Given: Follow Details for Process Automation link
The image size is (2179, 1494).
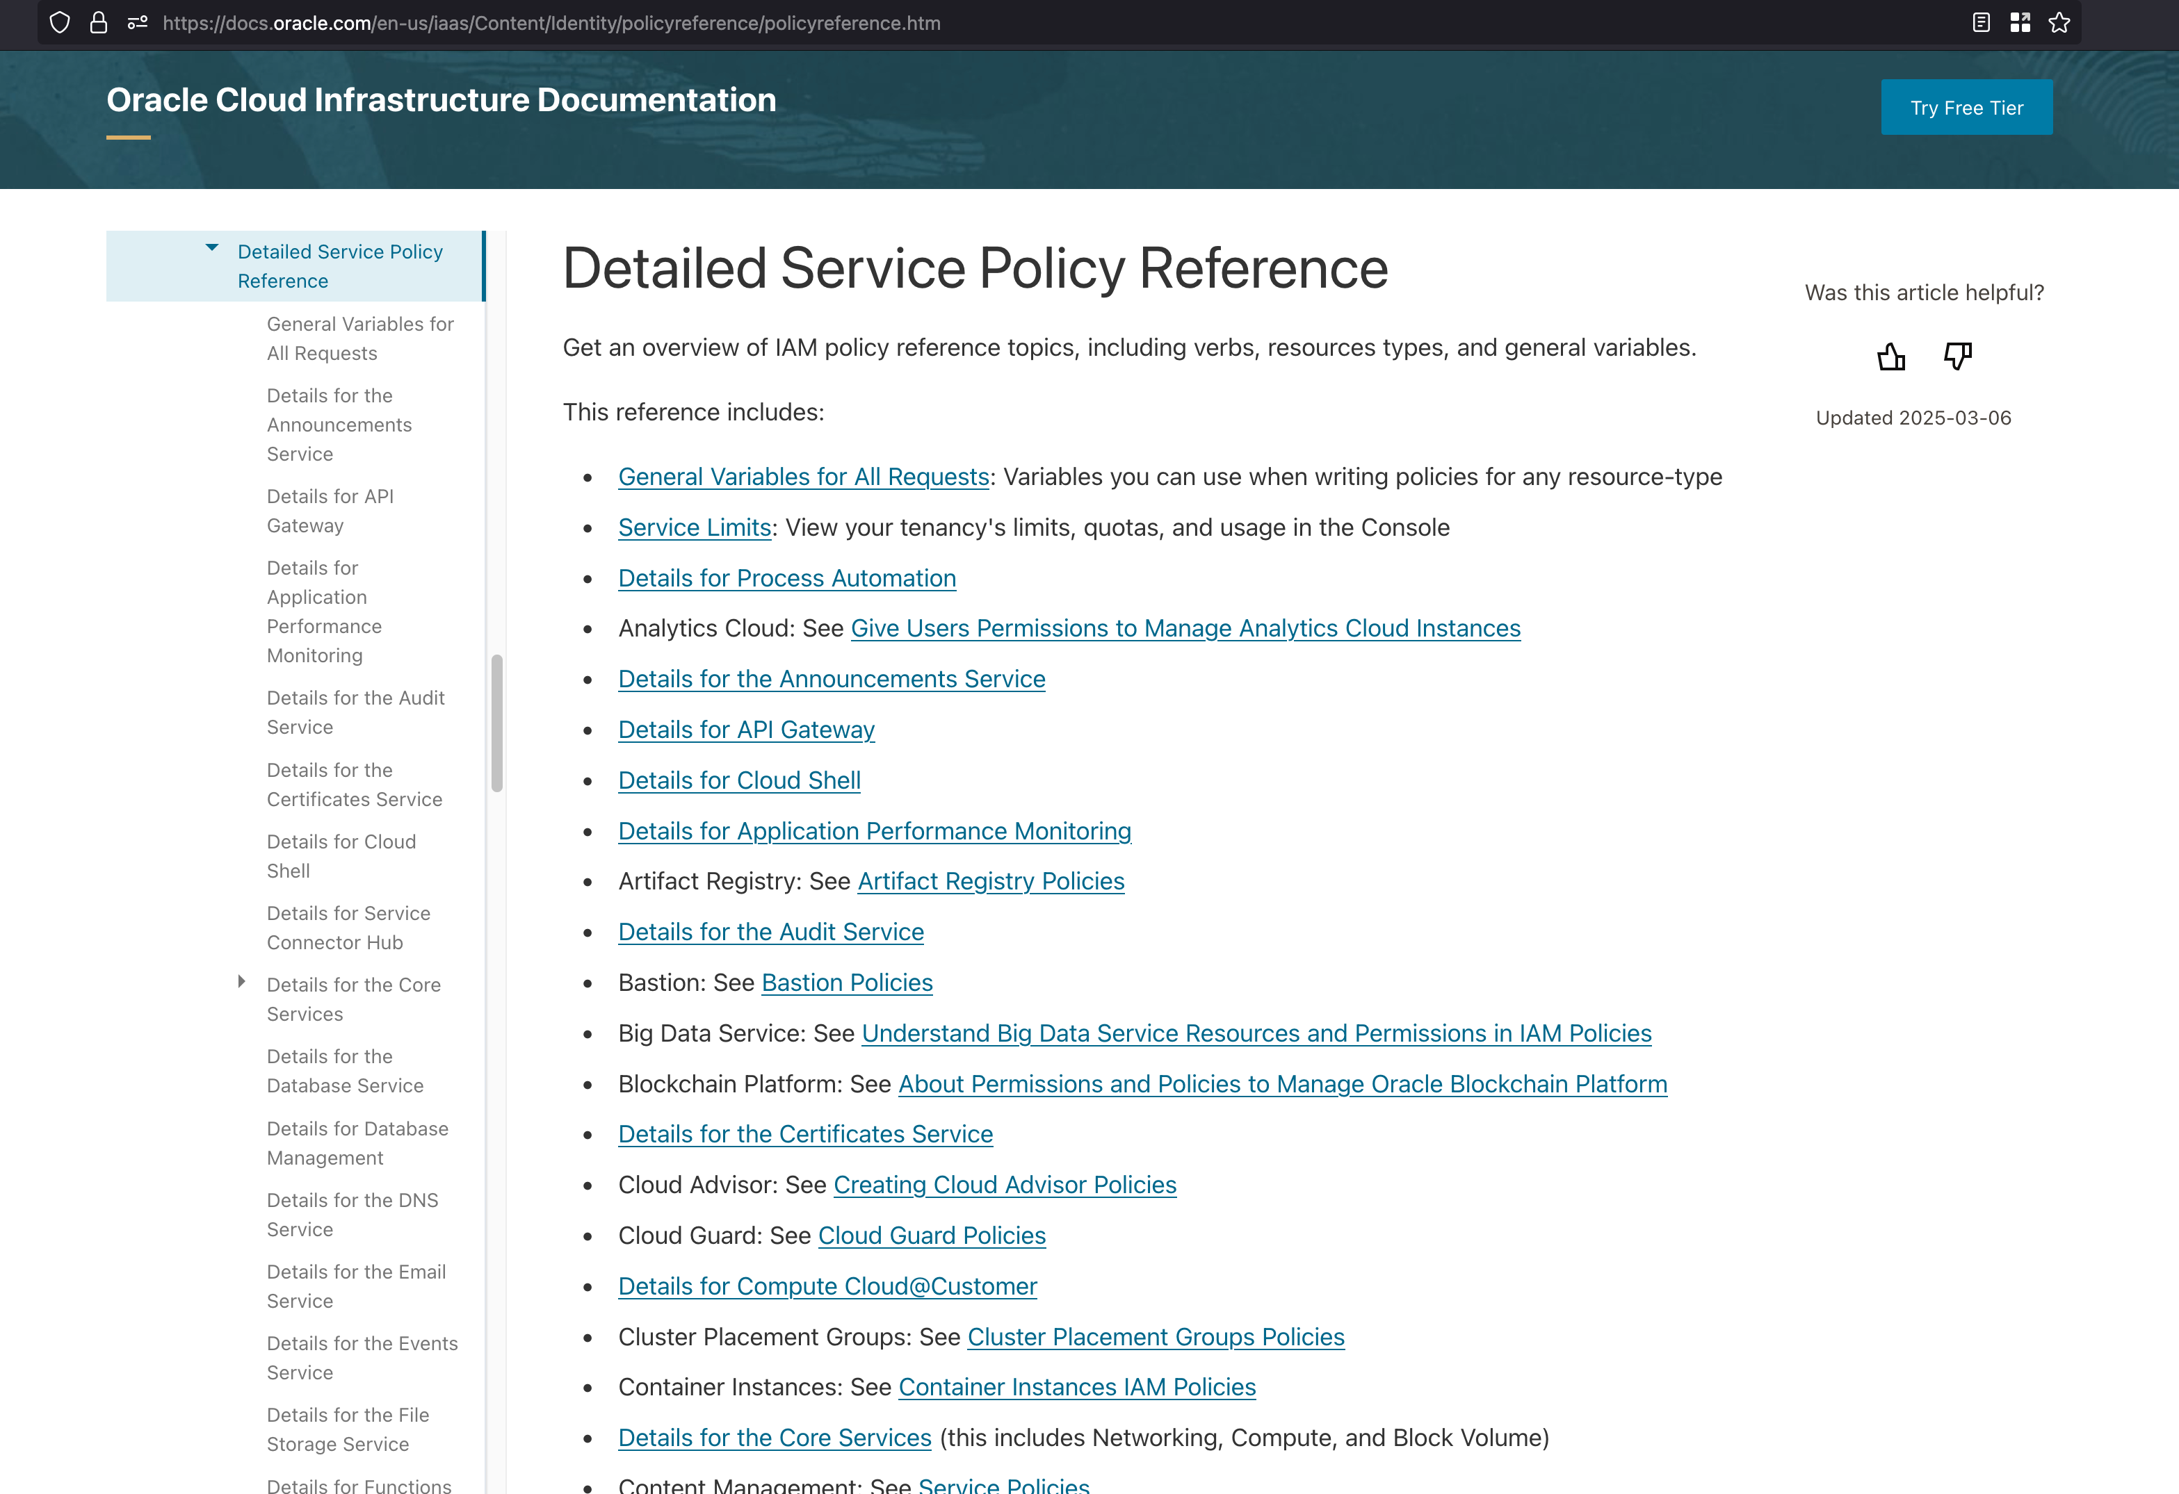Looking at the screenshot, I should click(x=786, y=578).
